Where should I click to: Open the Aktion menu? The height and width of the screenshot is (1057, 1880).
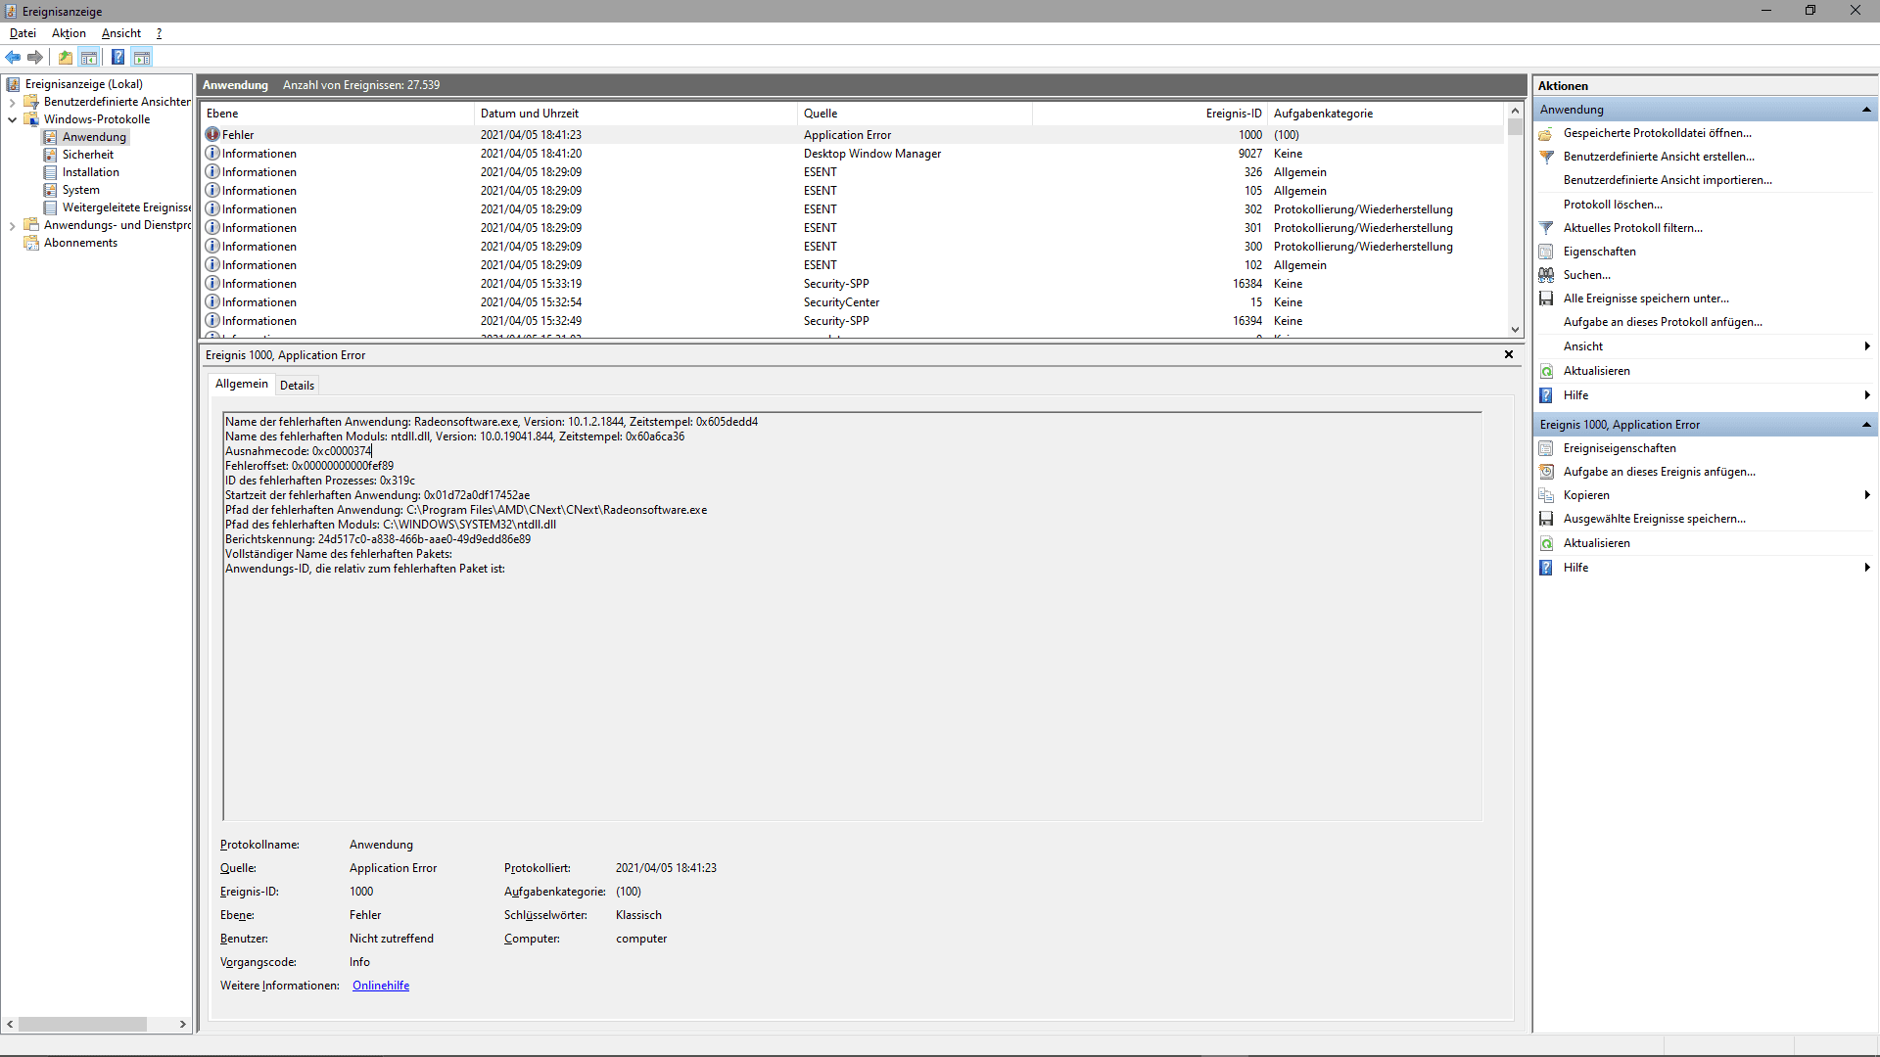[x=69, y=33]
